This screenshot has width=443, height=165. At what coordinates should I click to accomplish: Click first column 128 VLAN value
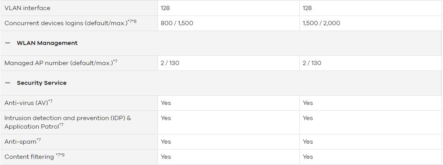[165, 8]
